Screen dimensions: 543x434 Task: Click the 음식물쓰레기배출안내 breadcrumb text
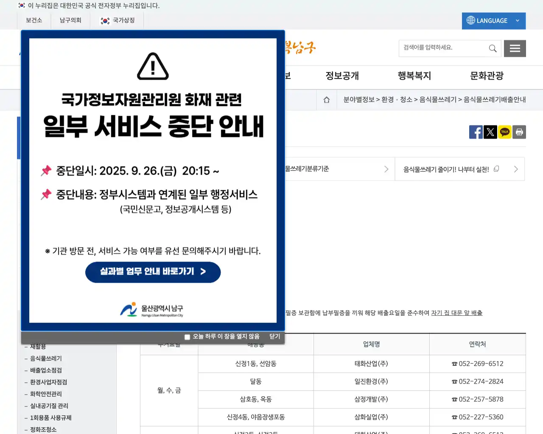[x=495, y=100]
